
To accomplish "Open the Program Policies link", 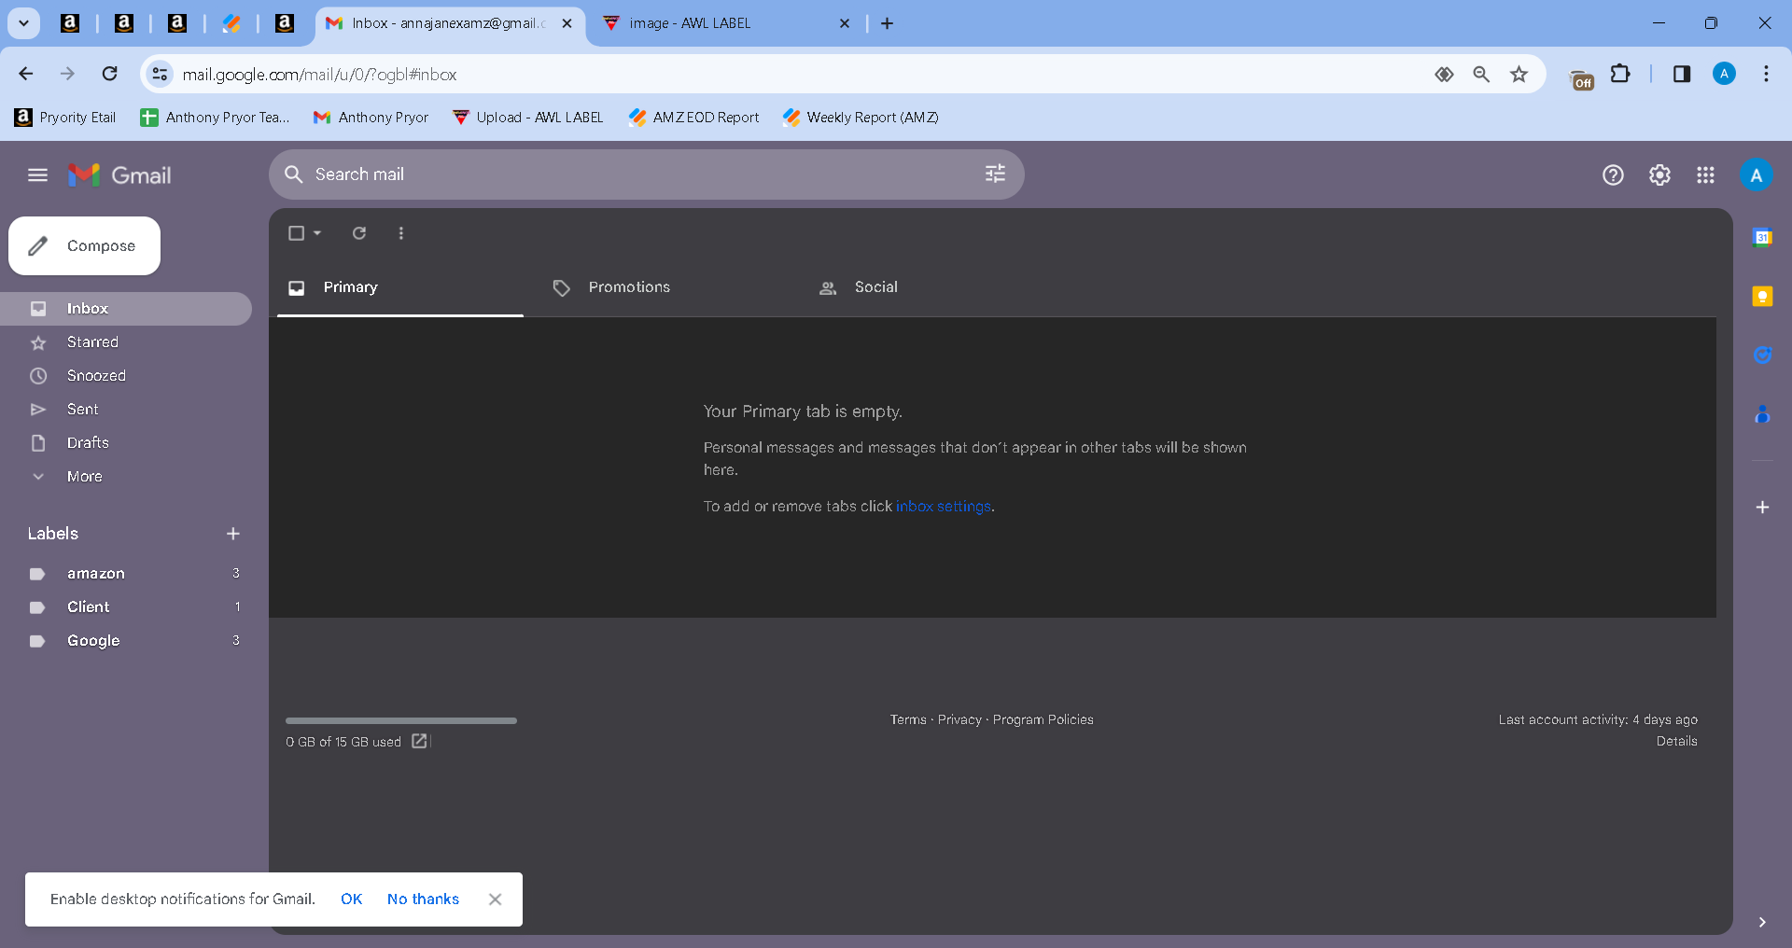I will [x=1043, y=720].
